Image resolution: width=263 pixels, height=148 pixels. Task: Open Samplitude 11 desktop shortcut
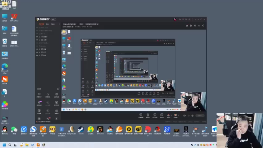point(72,131)
